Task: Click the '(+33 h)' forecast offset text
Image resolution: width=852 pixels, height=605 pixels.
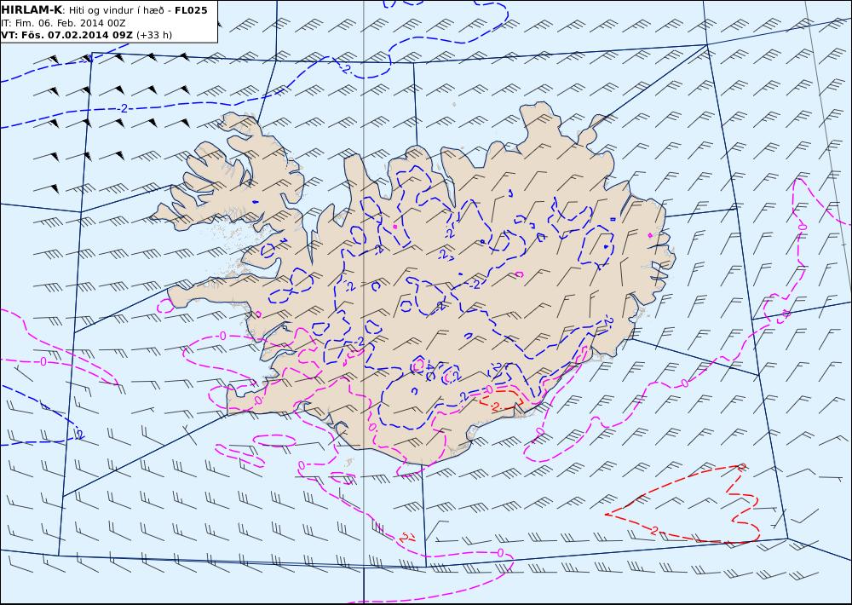Action: tap(154, 35)
